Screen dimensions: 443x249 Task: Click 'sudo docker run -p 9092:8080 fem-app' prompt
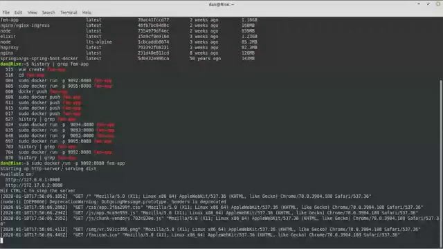pos(78,163)
